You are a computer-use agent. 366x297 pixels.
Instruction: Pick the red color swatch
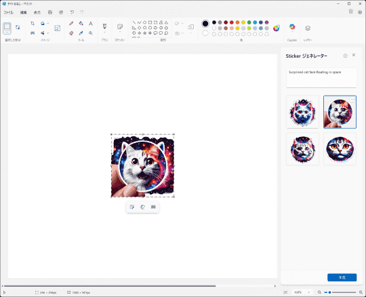coord(232,22)
